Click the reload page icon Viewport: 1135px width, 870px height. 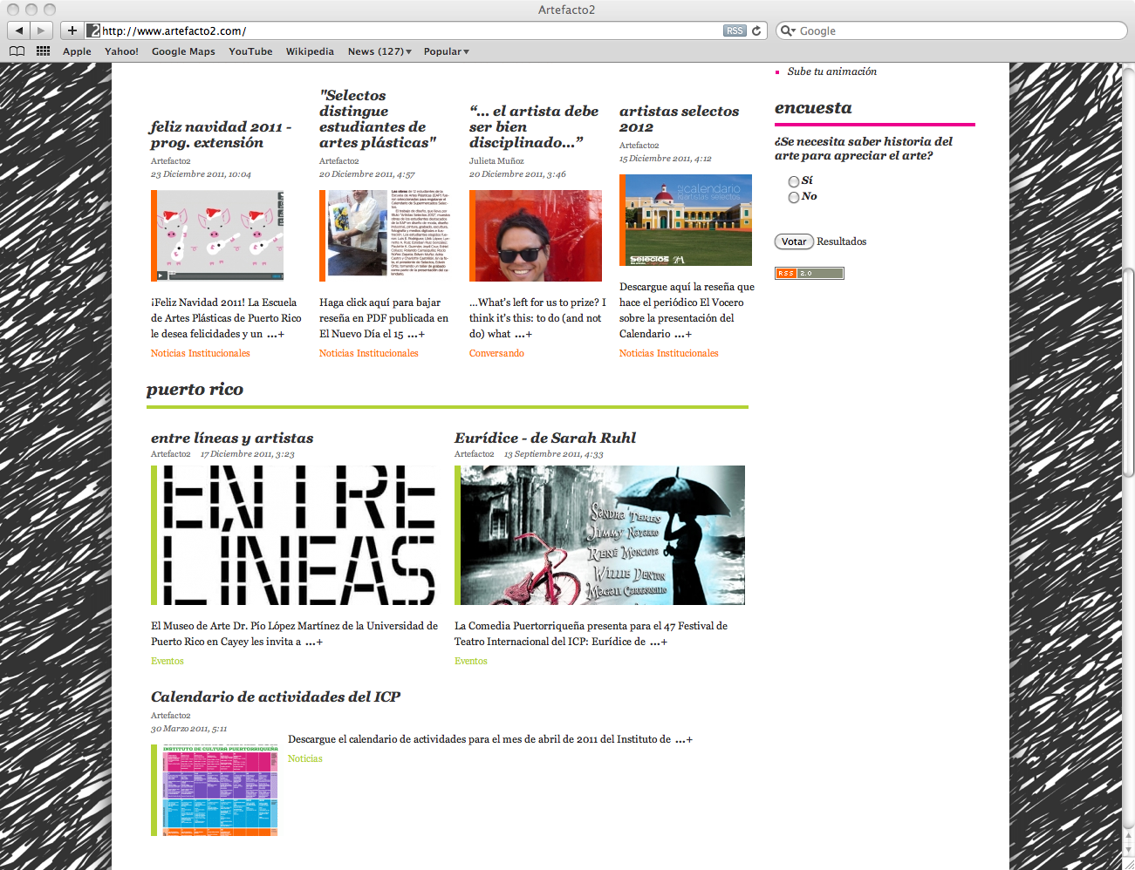(x=756, y=31)
